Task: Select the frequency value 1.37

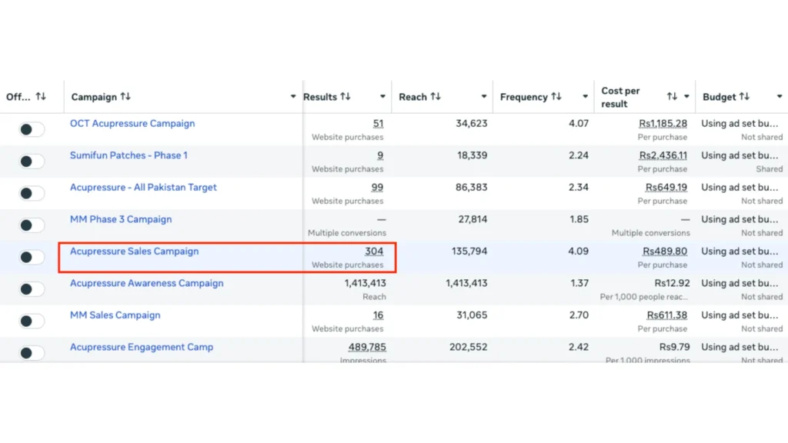Action: click(579, 283)
